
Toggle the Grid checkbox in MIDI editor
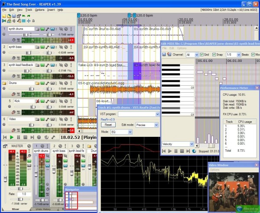pos(202,55)
